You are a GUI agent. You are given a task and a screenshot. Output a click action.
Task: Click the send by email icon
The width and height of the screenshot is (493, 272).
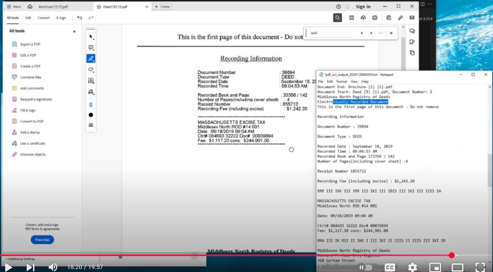pos(412,18)
